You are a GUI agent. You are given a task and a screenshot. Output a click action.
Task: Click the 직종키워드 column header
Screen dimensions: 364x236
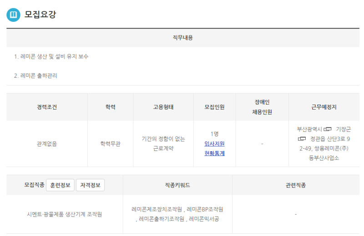click(x=177, y=185)
